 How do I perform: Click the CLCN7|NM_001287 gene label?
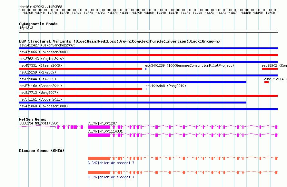102,123
